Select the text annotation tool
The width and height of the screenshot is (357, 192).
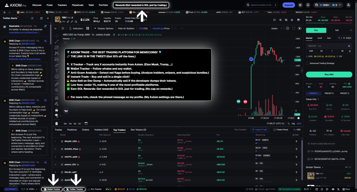57,71
